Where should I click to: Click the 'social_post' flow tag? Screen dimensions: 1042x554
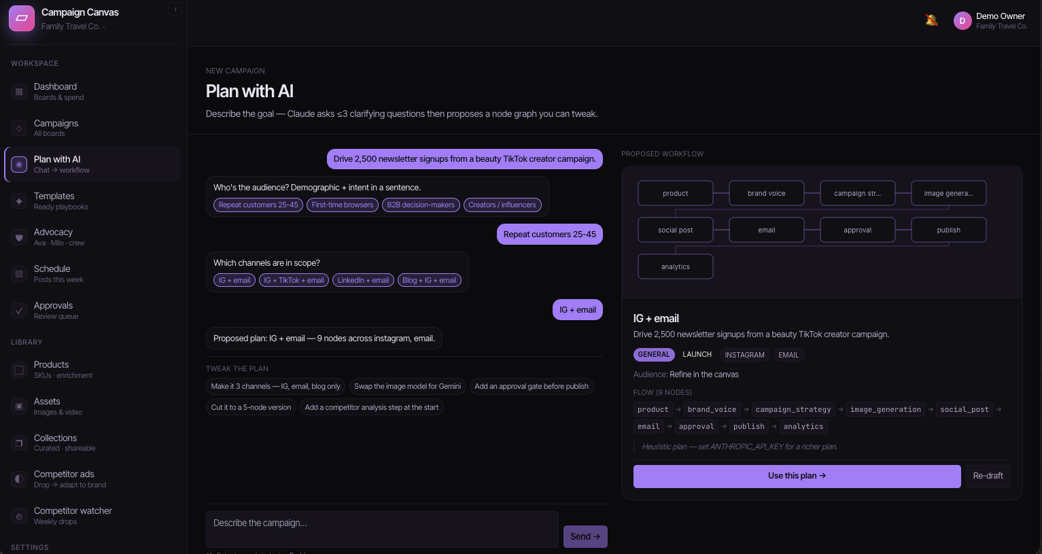tap(965, 409)
